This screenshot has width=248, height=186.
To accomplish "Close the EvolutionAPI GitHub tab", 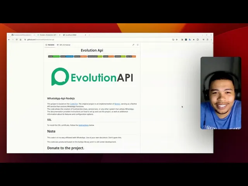I will [x=34, y=35].
